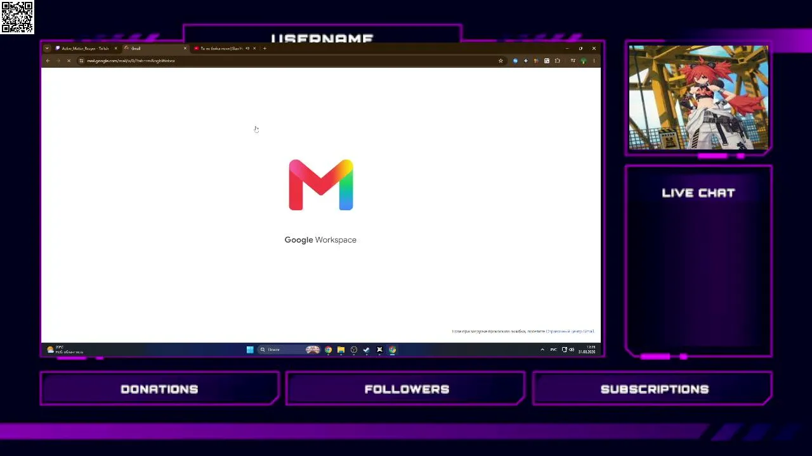Screen dimensions: 812x456
Task: Open the blue circular extension icon
Action: click(x=515, y=61)
